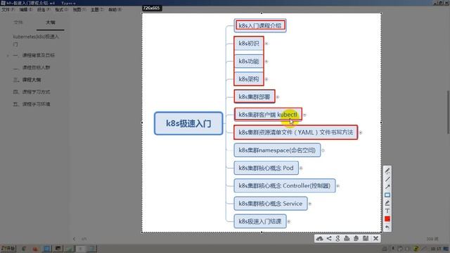Select the rectangle annotation tool
The image size is (450, 253).
pyautogui.click(x=387, y=195)
